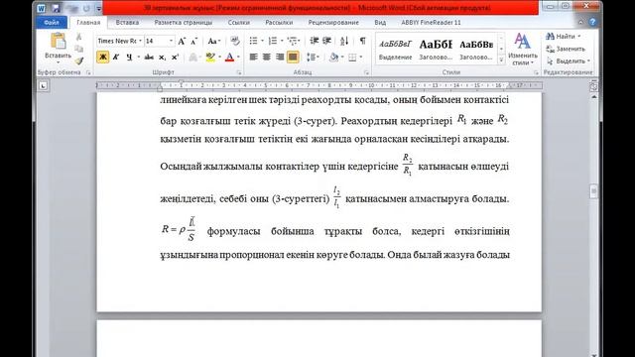Open the Стили pane launcher
Screen dimensions: 635x357
tap(536, 72)
